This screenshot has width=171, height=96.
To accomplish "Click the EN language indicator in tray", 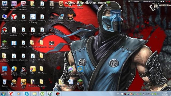I will pyautogui.click(x=118, y=94).
